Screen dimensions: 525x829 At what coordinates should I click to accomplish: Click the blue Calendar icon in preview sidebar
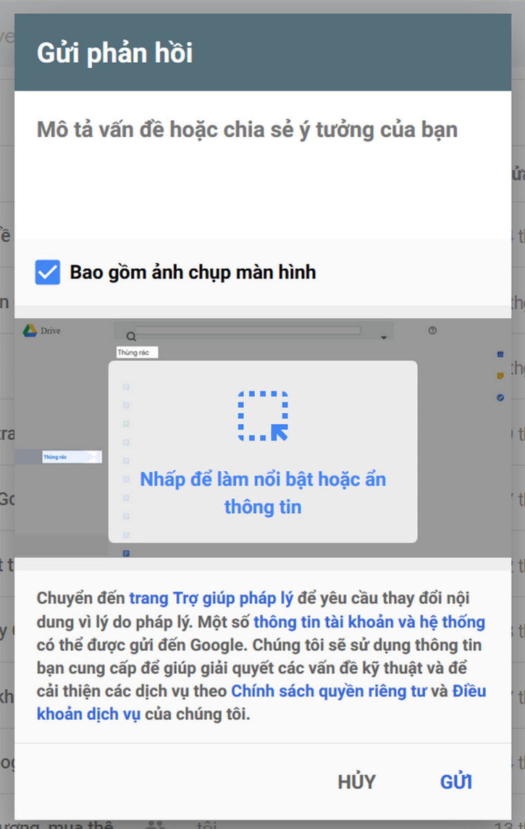click(500, 354)
